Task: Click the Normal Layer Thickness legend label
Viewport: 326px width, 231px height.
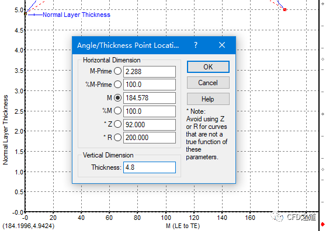Action: pos(77,15)
